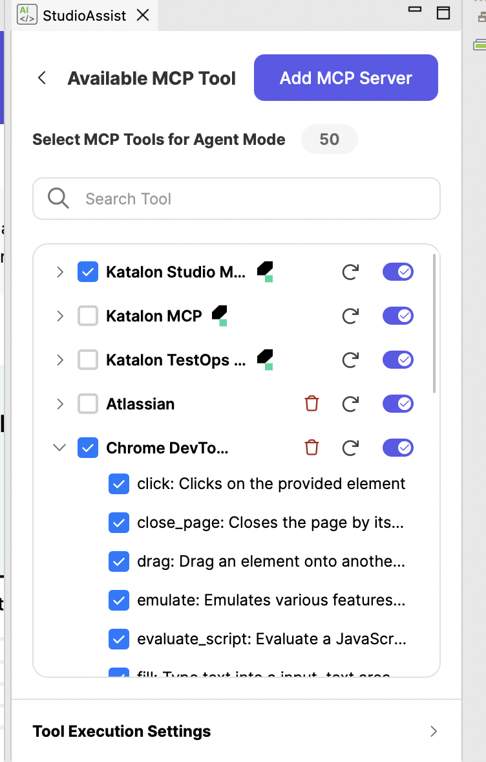486x762 pixels.
Task: Click the 50 selected tools badge
Action: pos(329,140)
